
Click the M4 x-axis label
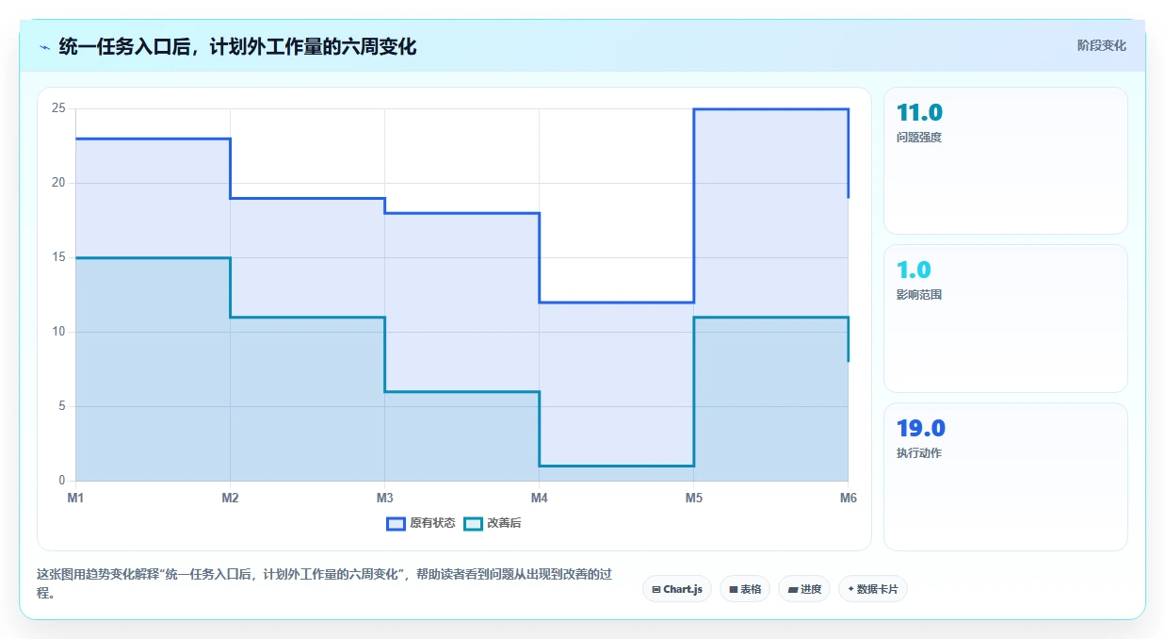539,497
